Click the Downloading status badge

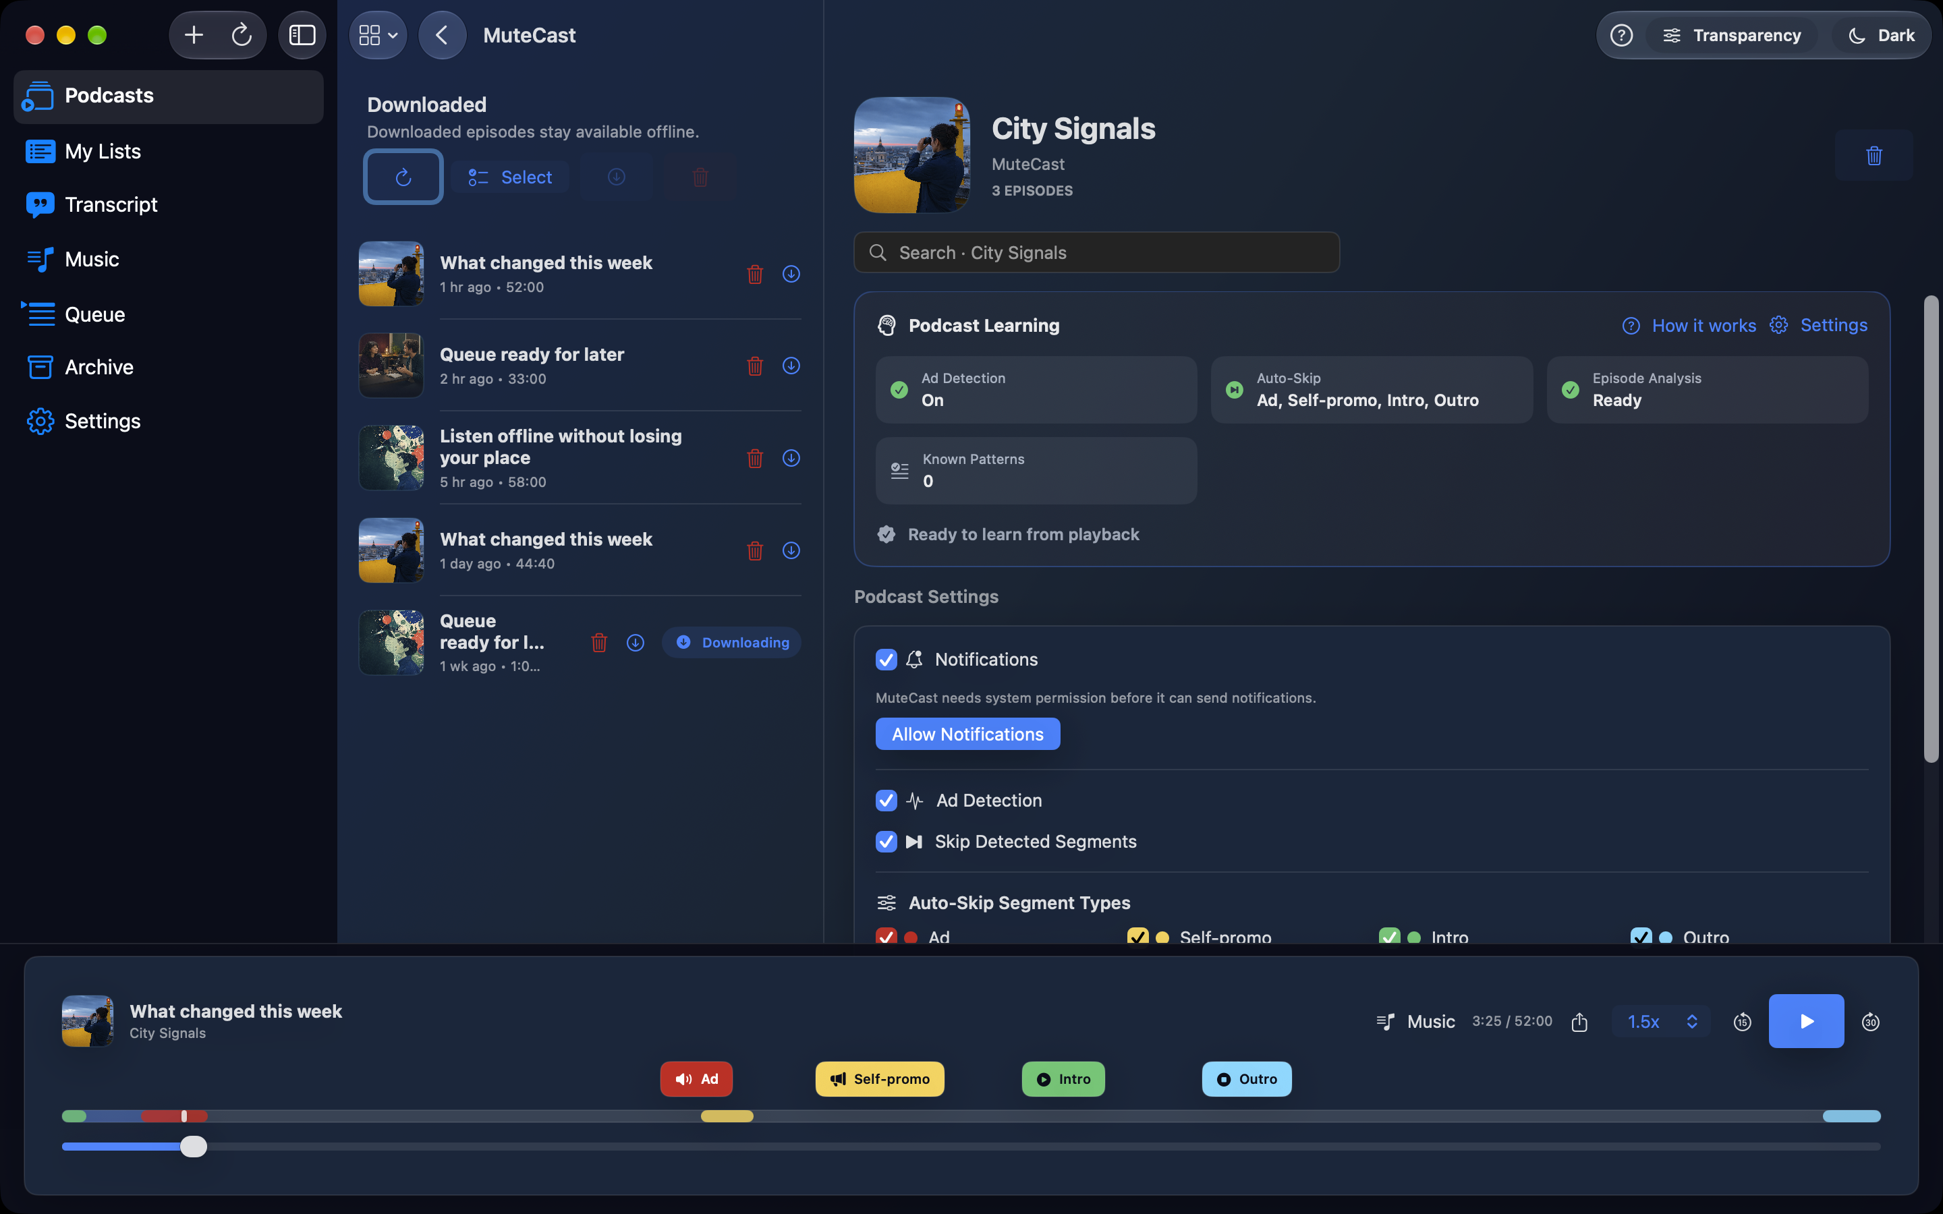click(x=731, y=642)
